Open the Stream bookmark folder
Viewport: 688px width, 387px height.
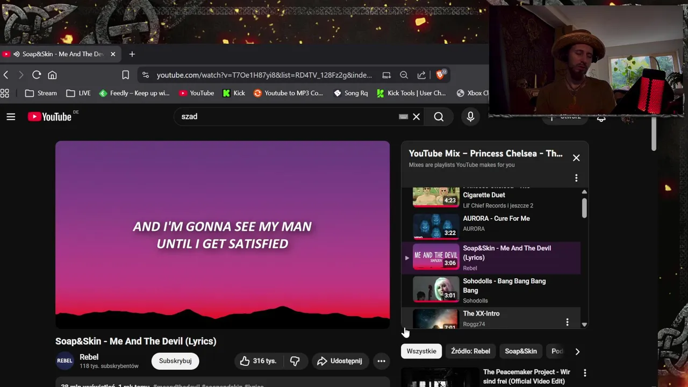tap(41, 93)
